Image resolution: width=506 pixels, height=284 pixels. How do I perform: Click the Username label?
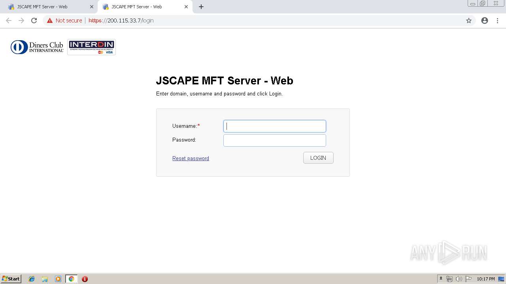[186, 126]
